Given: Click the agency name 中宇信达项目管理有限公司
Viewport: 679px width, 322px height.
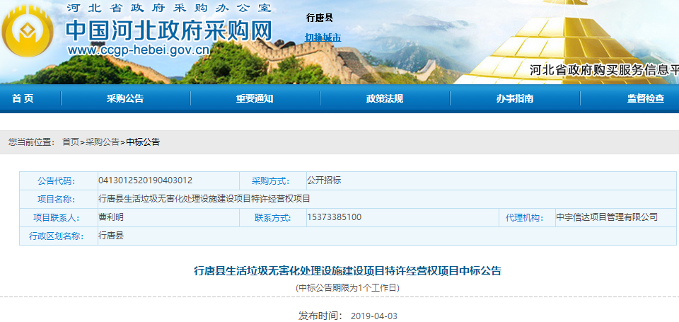Looking at the screenshot, I should coord(607,217).
